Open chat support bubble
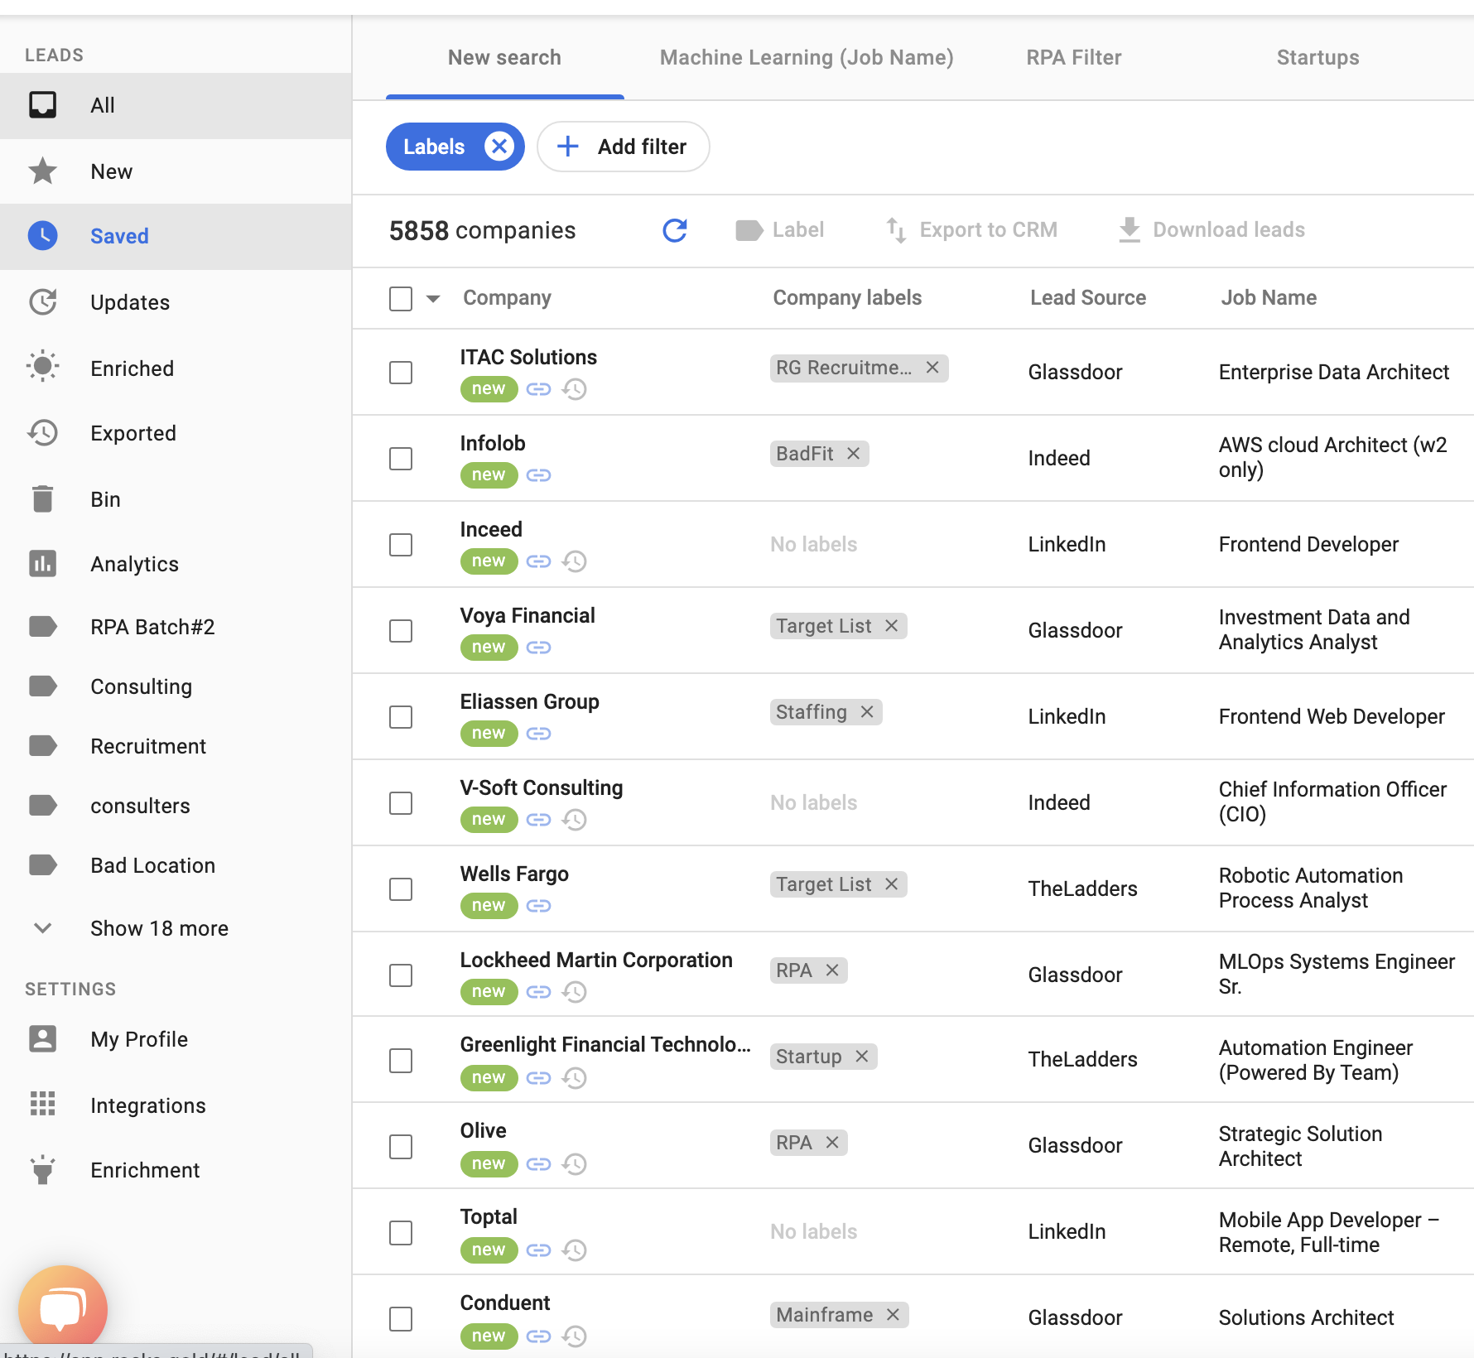The image size is (1474, 1358). pyautogui.click(x=63, y=1308)
